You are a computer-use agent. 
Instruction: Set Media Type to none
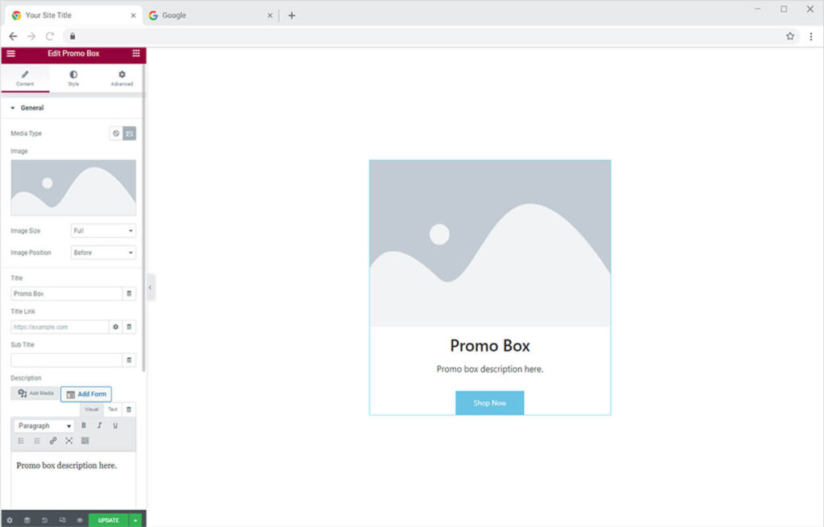click(116, 134)
